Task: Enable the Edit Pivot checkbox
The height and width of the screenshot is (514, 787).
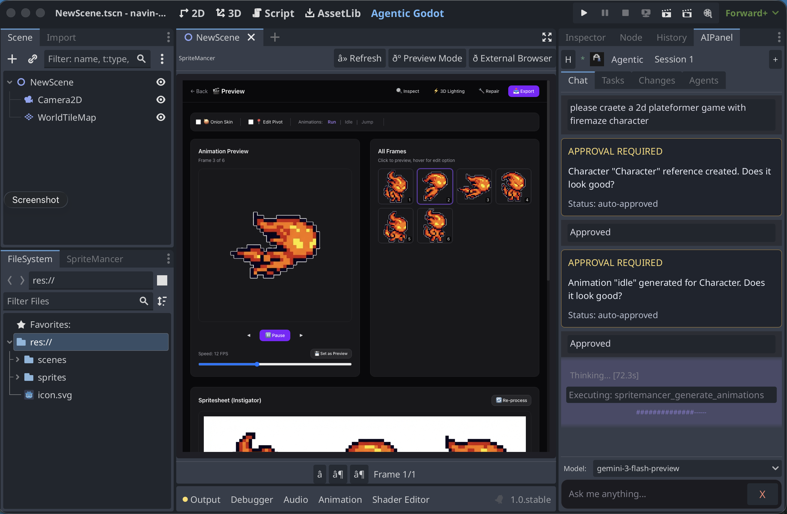Action: pyautogui.click(x=251, y=122)
